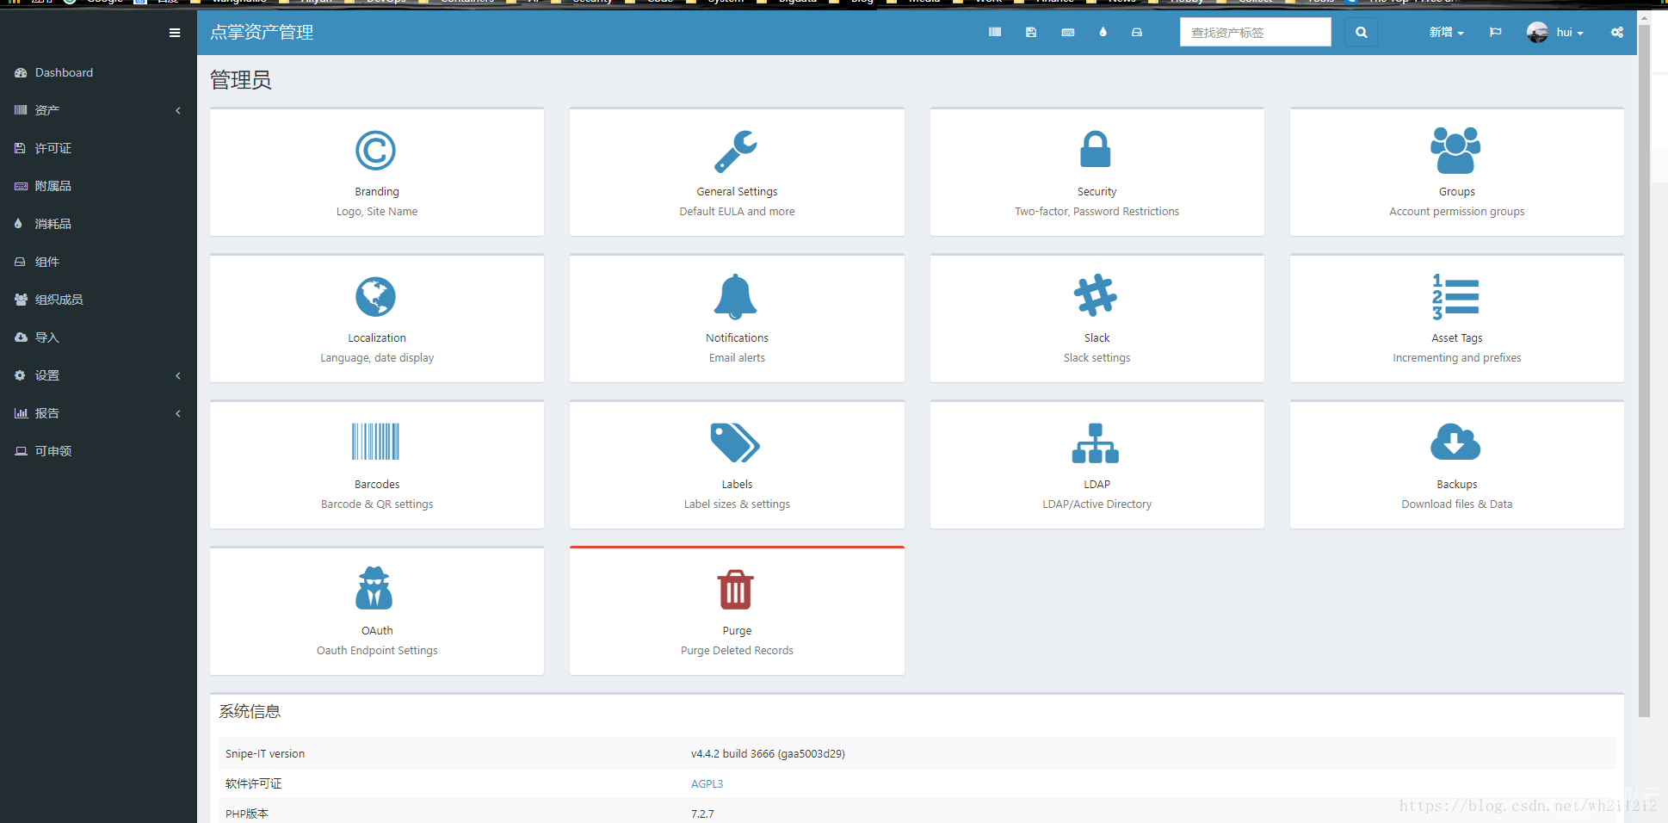
Task: Click the LDAP network icon
Action: pyautogui.click(x=1096, y=443)
